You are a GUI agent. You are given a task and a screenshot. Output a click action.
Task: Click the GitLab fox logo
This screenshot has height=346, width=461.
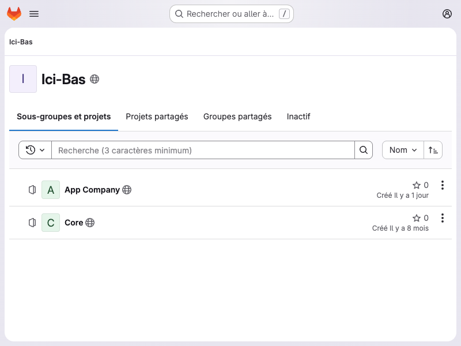pyautogui.click(x=14, y=14)
